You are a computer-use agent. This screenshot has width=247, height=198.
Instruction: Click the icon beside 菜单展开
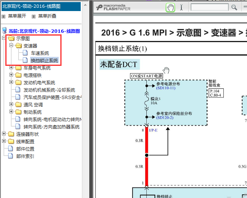point(4,16)
